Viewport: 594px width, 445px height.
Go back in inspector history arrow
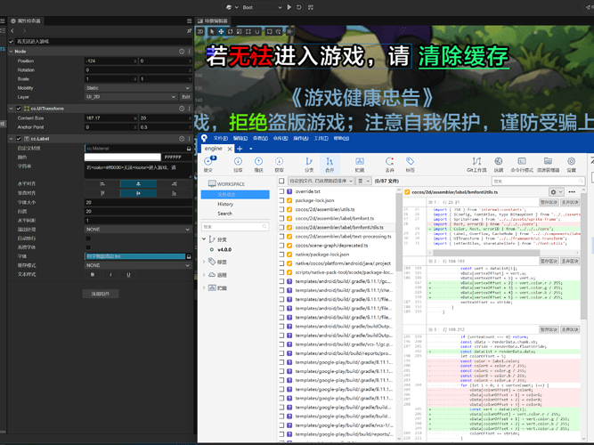(12, 30)
